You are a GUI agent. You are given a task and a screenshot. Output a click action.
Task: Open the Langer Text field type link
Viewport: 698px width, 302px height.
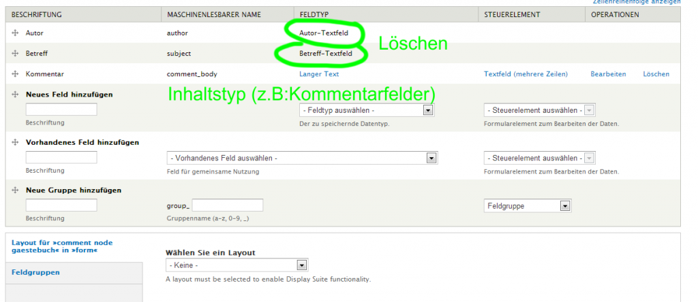pos(319,74)
